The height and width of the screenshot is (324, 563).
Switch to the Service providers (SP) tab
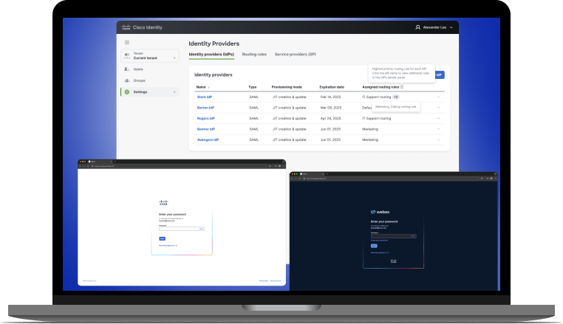295,54
